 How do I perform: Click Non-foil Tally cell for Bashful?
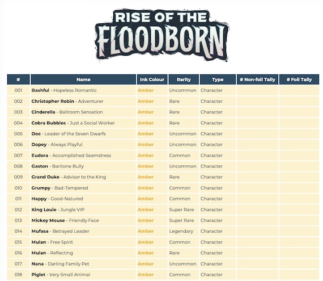pyautogui.click(x=257, y=90)
